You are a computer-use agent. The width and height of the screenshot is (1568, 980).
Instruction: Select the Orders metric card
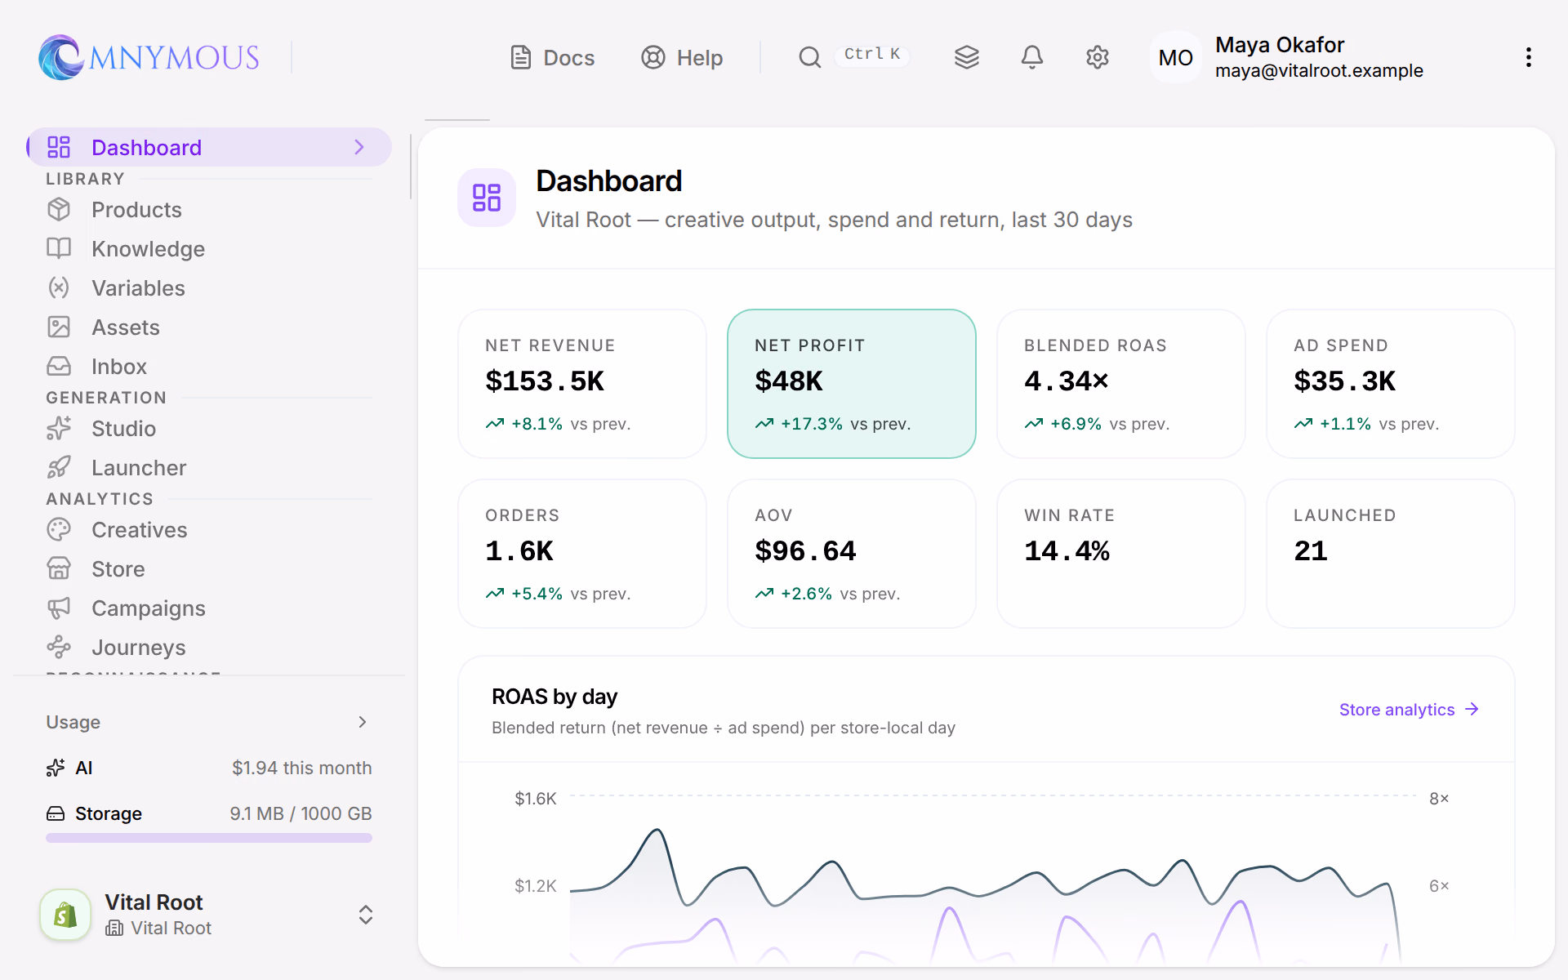(x=582, y=554)
